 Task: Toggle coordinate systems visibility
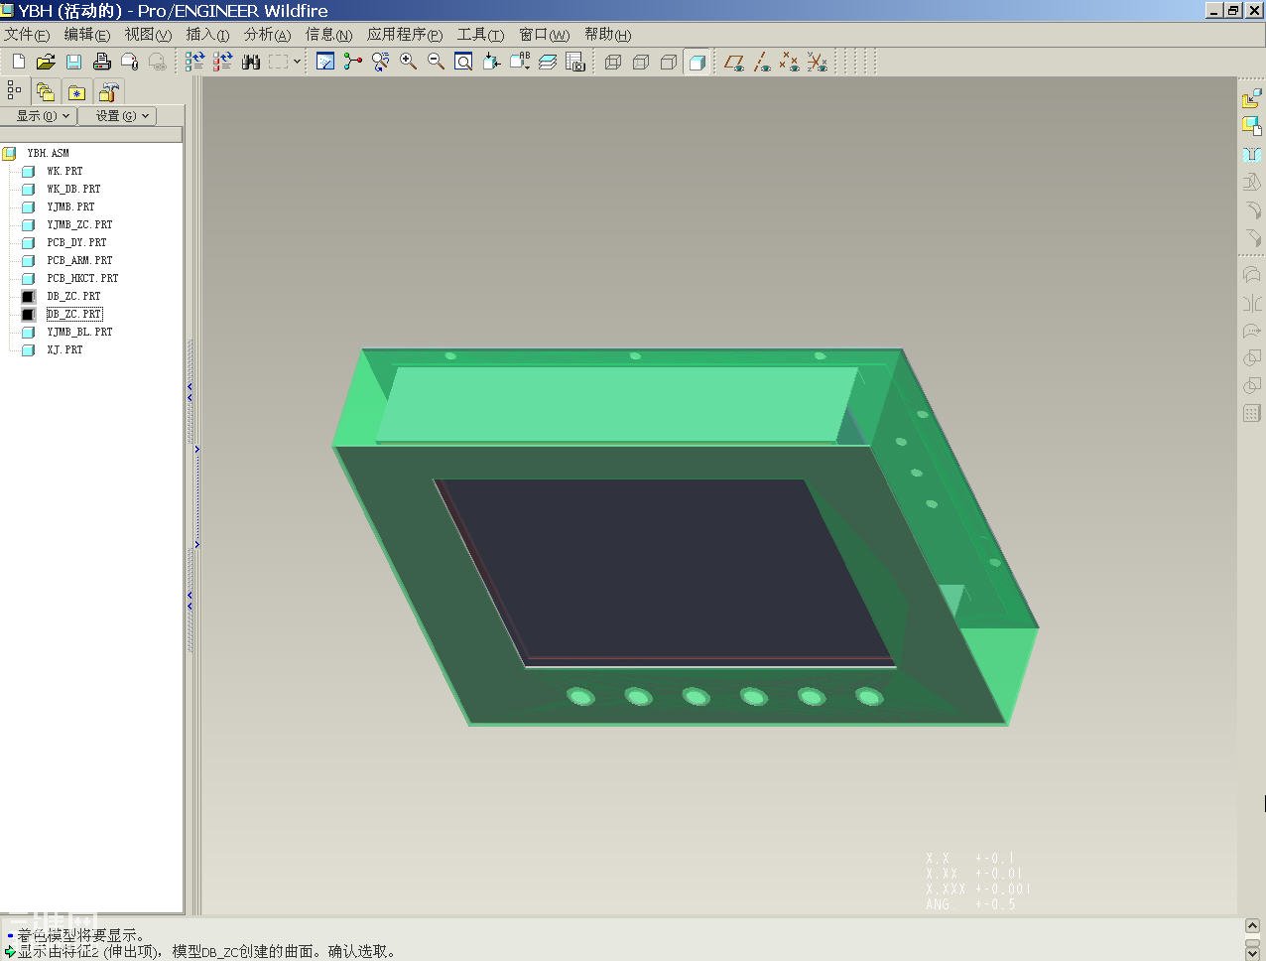(x=818, y=62)
